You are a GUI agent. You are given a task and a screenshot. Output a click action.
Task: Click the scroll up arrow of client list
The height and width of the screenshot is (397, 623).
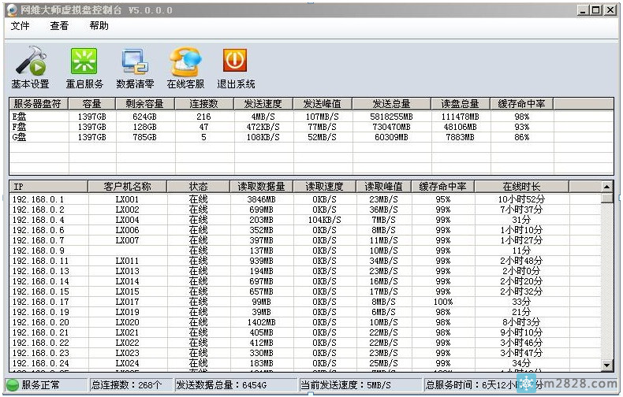(606, 187)
